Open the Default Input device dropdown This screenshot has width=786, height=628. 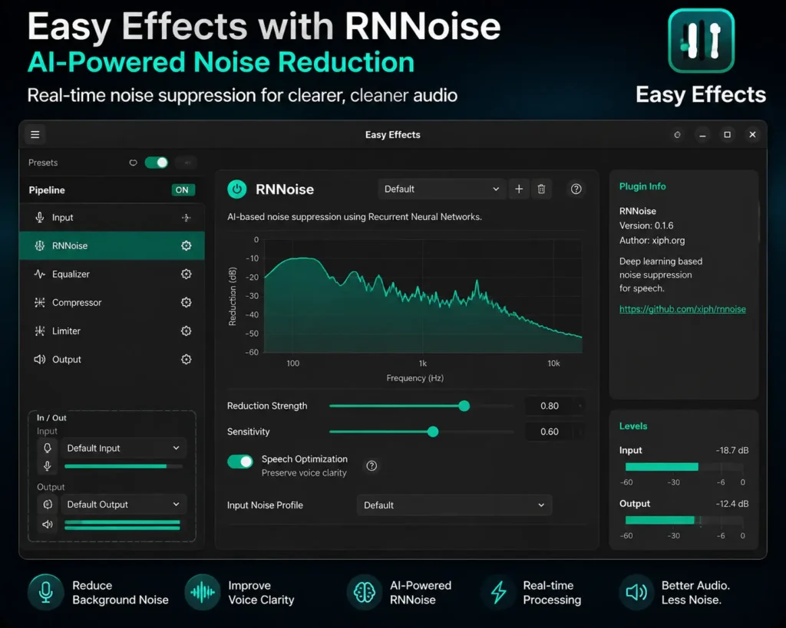tap(124, 448)
